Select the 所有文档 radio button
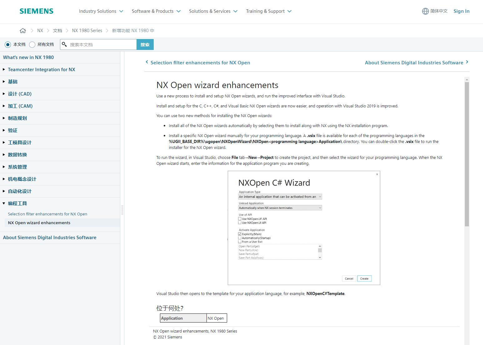The image size is (483, 345). click(x=32, y=45)
